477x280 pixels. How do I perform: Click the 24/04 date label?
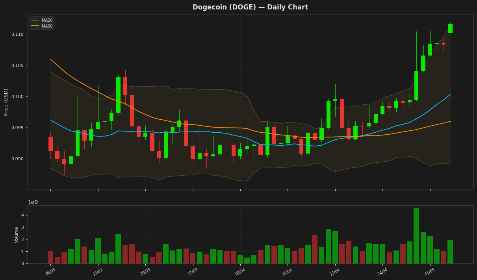(x=382, y=272)
